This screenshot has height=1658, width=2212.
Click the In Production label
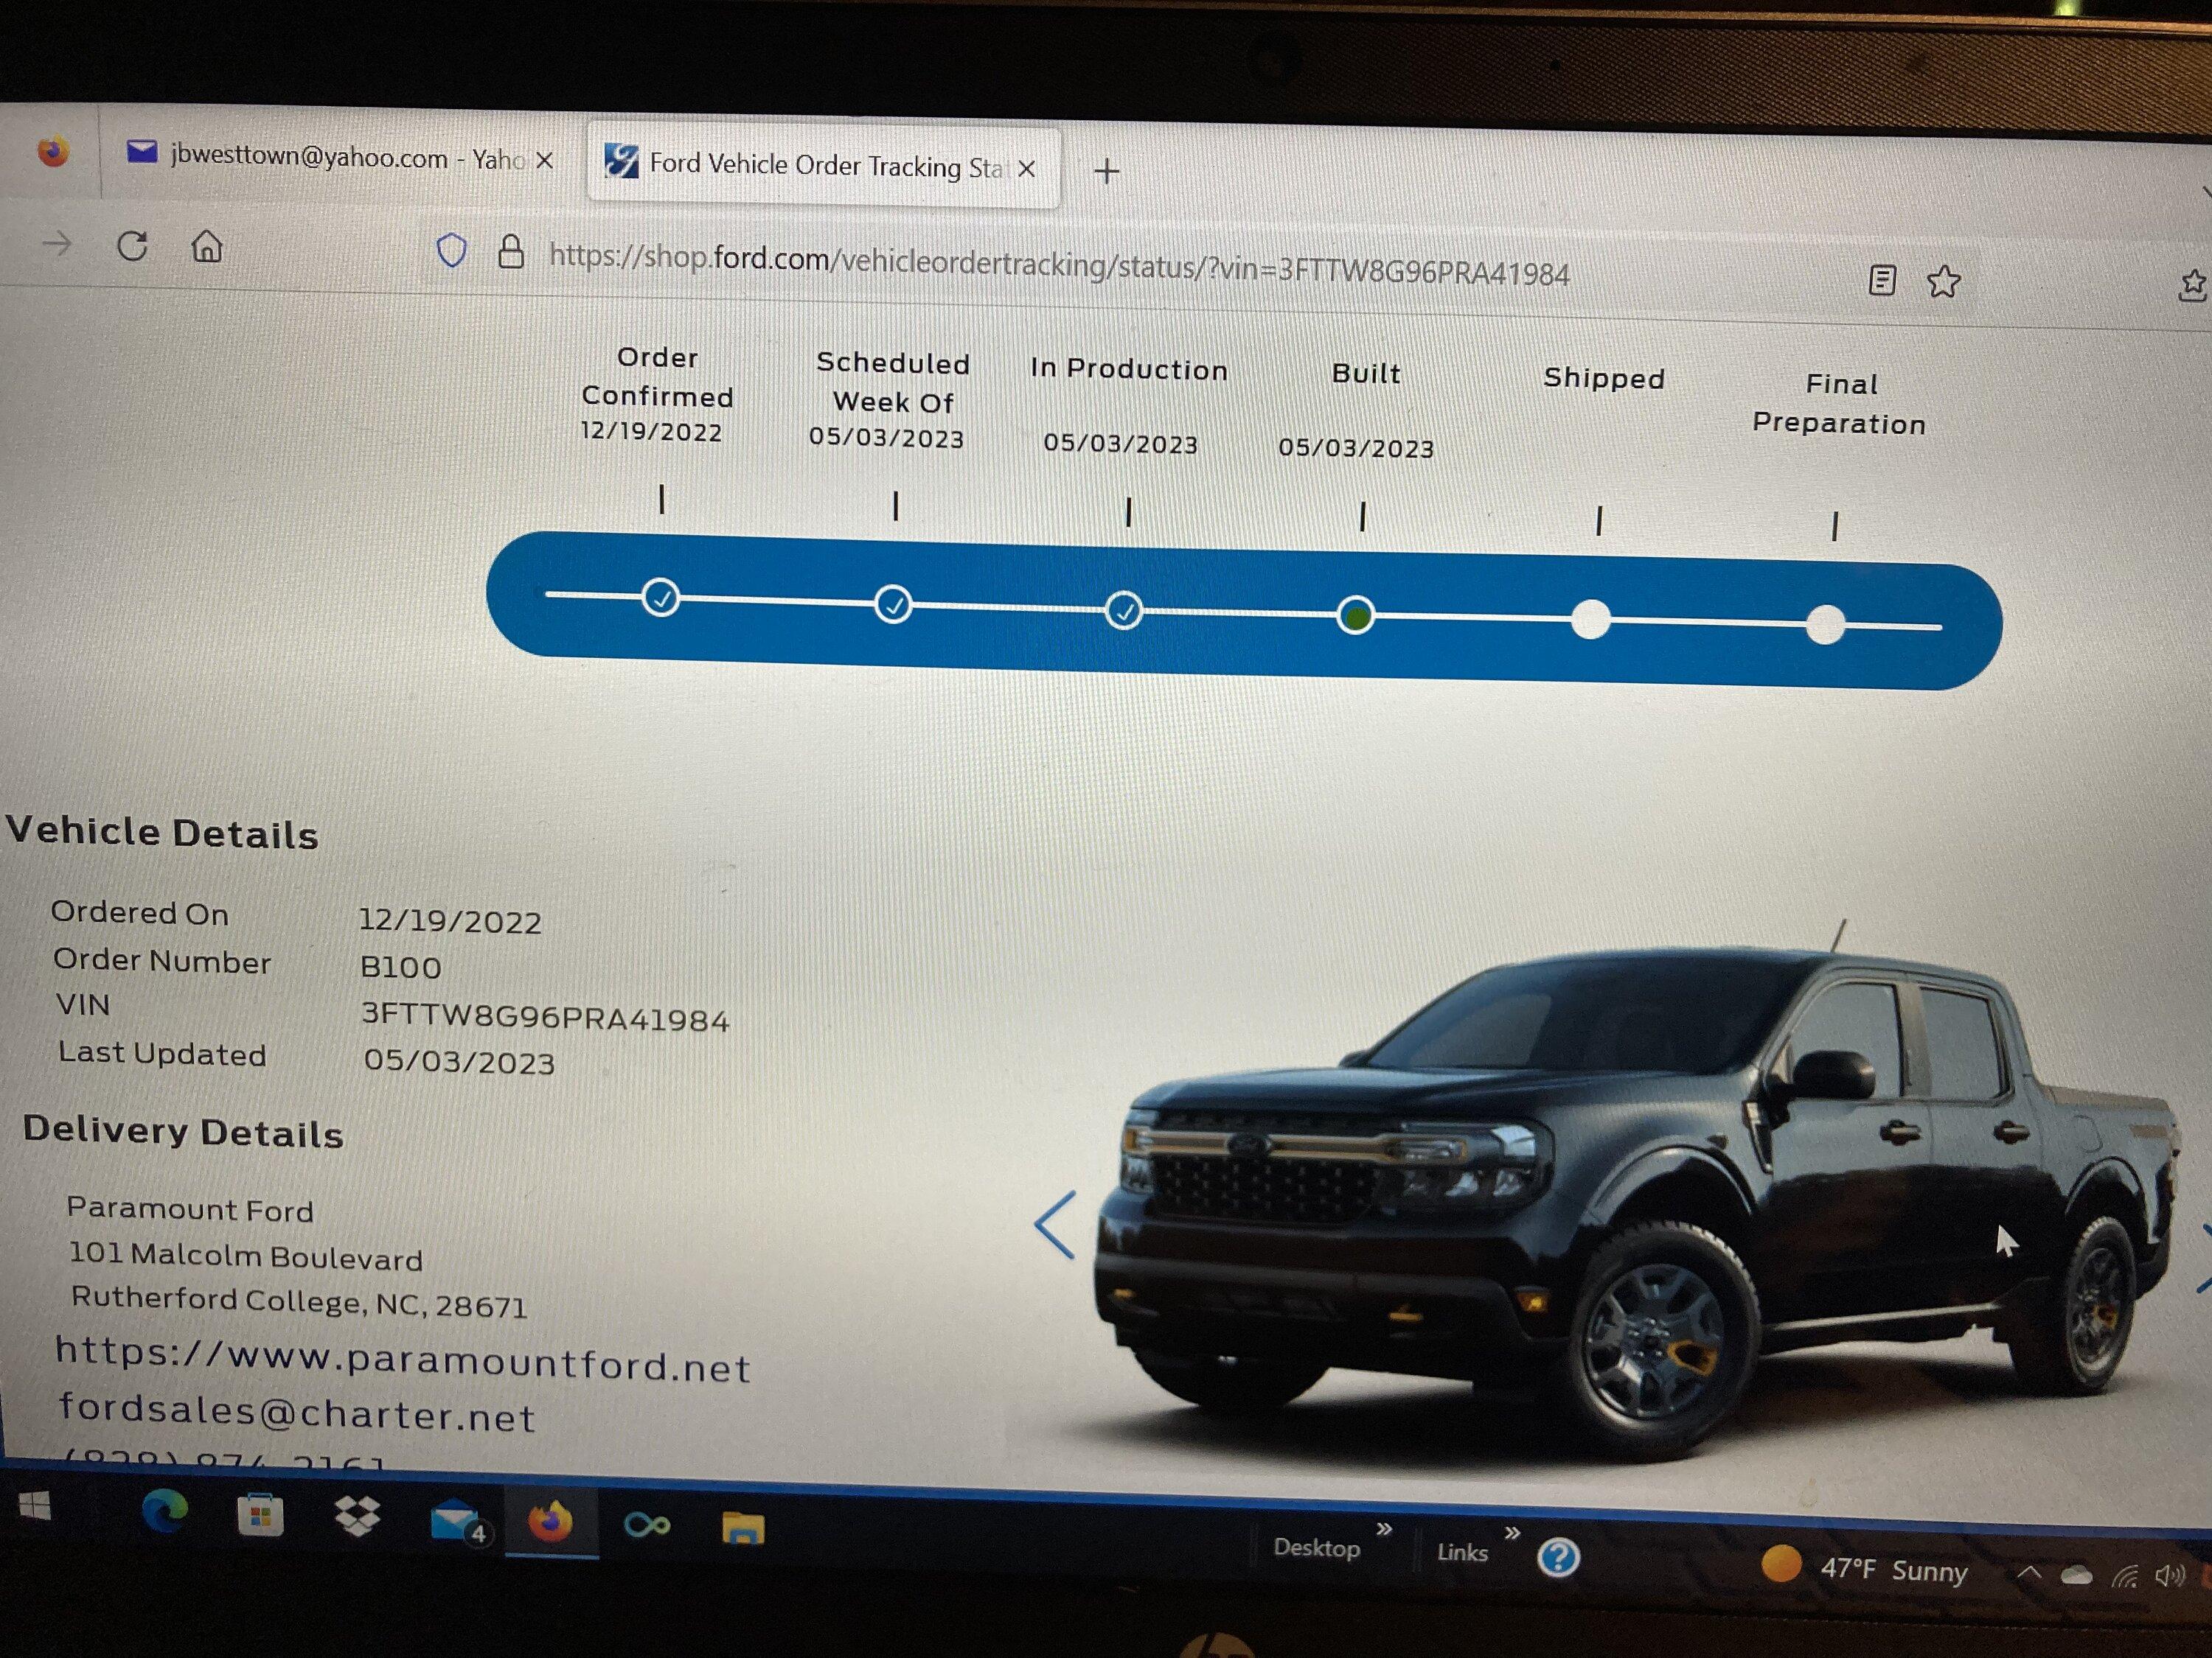coord(1129,368)
